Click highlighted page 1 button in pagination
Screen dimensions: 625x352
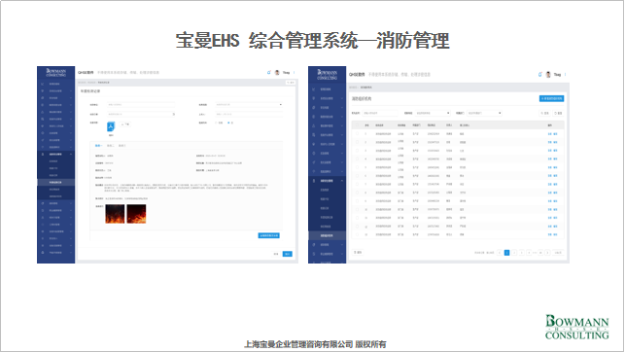[507, 253]
